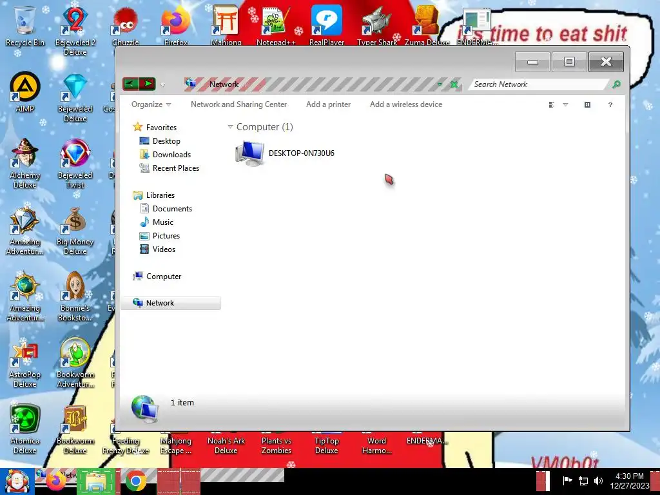This screenshot has width=660, height=495.
Task: Launch Plants vs Zombies shortcut
Action: click(276, 445)
